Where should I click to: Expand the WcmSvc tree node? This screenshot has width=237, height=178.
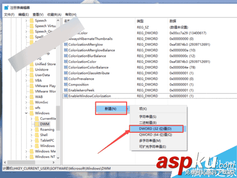click(27, 102)
